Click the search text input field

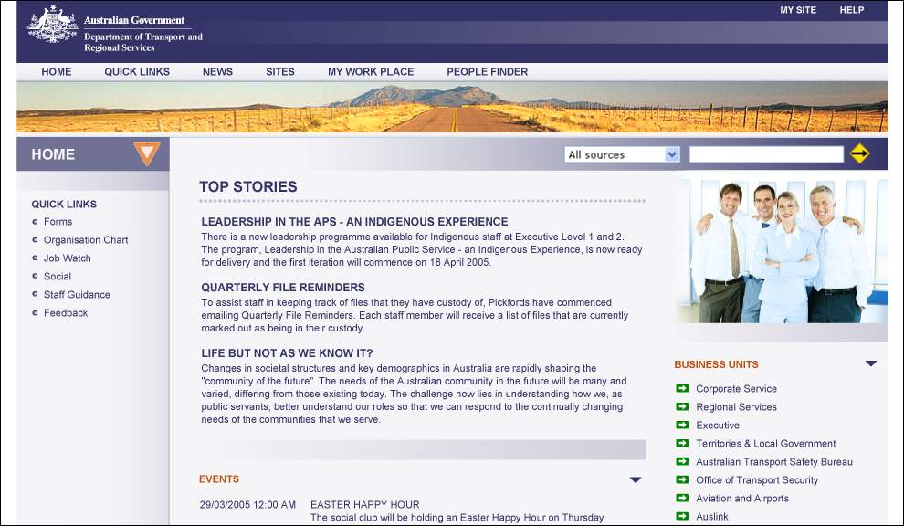pos(766,154)
